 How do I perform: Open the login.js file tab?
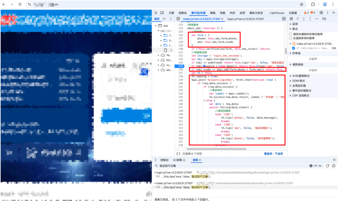pos(241,19)
